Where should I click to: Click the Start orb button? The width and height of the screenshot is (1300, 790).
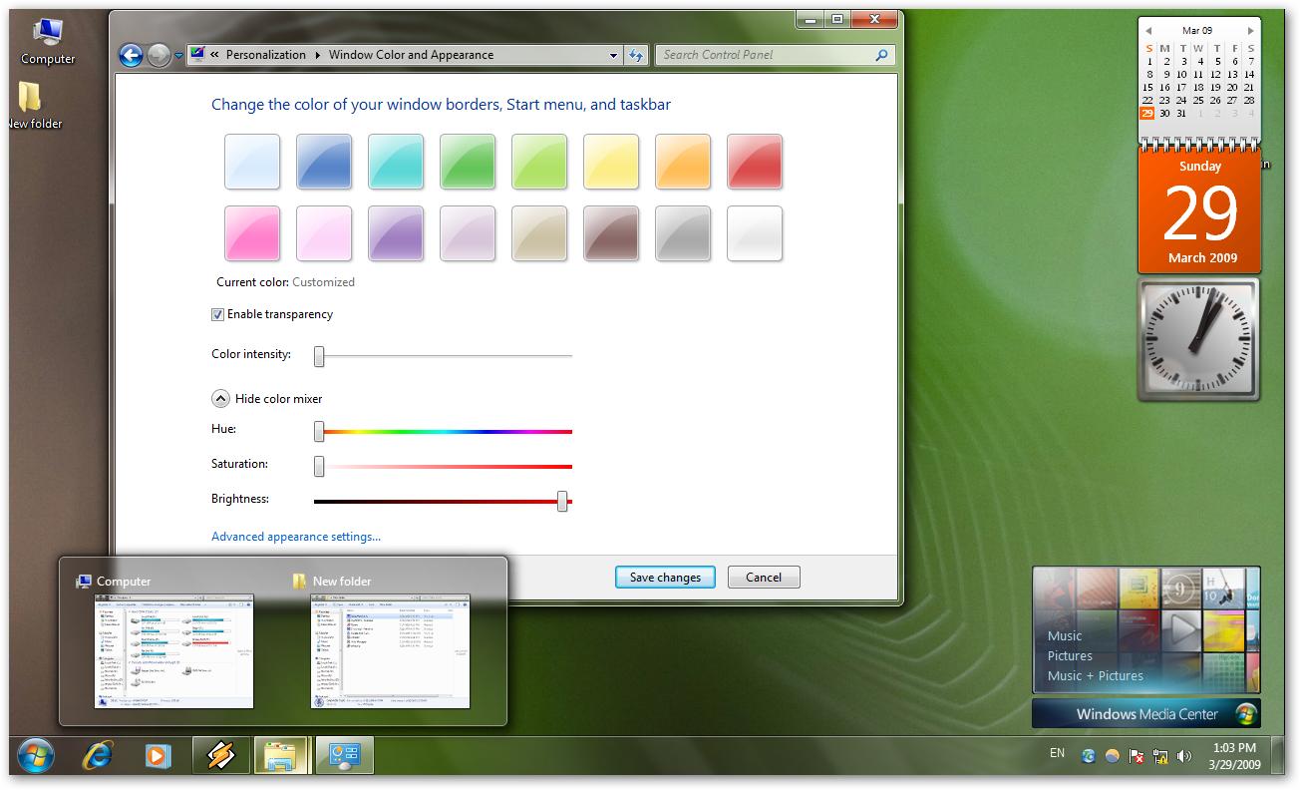[x=36, y=756]
